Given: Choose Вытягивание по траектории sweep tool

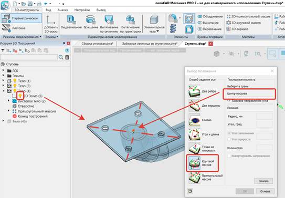Looking at the screenshot, I should [x=130, y=24].
